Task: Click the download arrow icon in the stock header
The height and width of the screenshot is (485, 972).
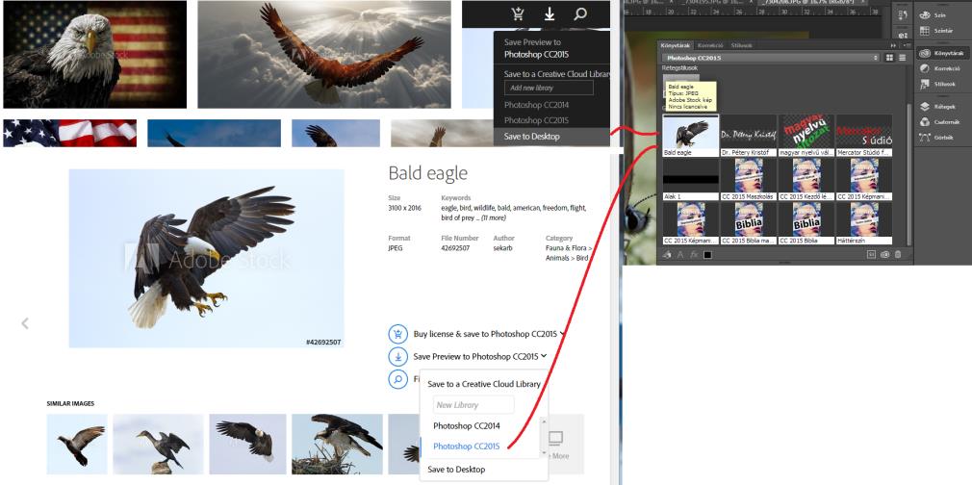Action: pos(550,13)
